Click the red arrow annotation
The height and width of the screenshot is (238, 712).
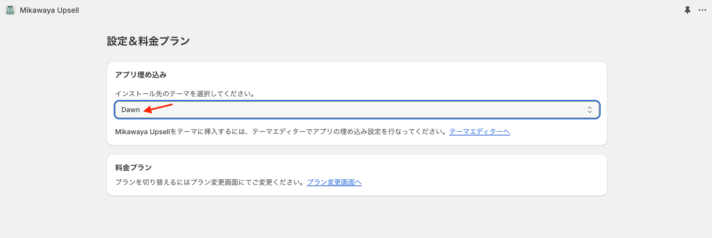158,108
